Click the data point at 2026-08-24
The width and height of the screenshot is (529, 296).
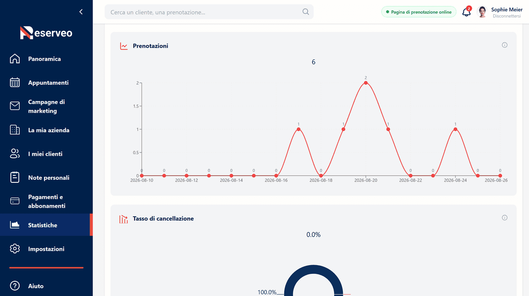point(456,129)
